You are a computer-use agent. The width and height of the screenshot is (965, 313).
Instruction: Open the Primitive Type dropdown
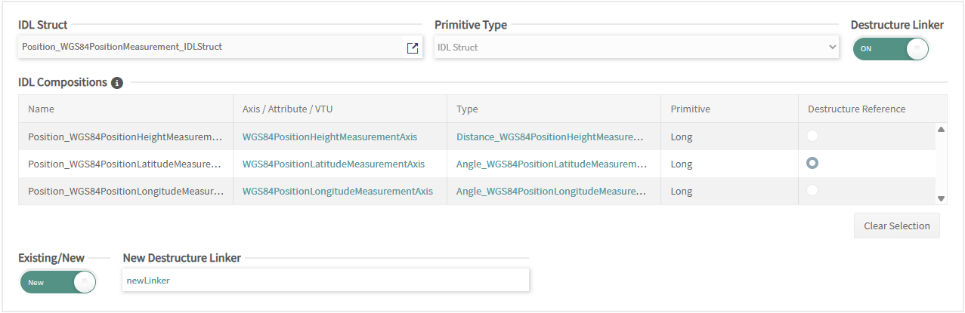636,47
